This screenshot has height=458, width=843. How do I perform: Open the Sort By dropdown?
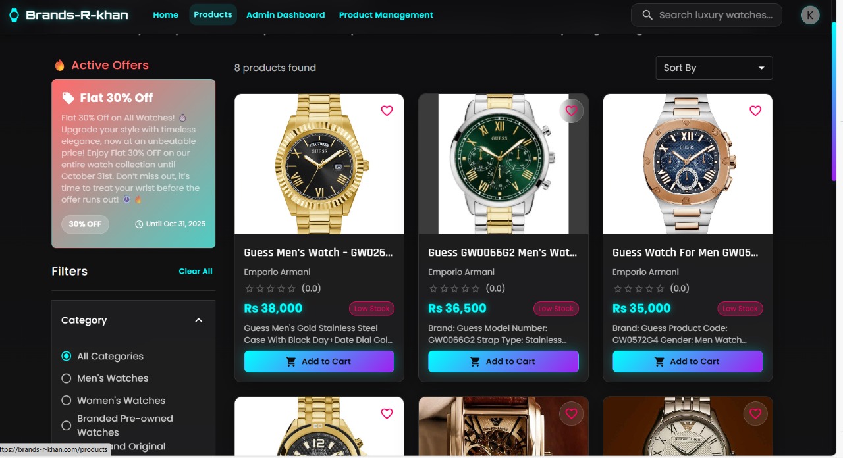(x=714, y=68)
